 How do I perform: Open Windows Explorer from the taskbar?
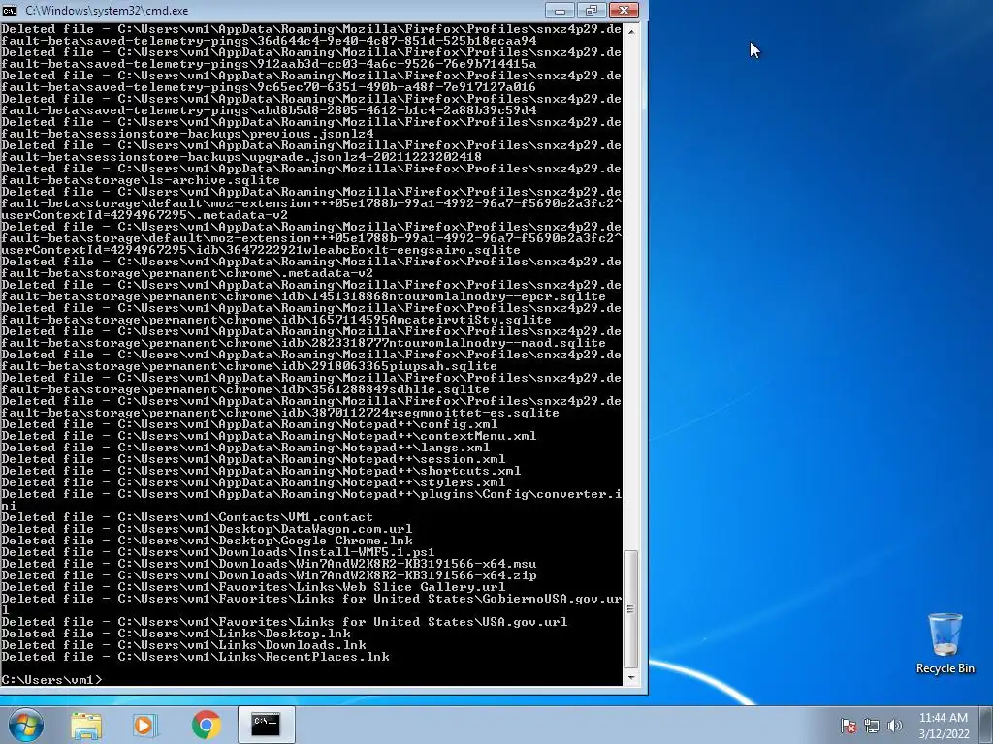click(86, 725)
